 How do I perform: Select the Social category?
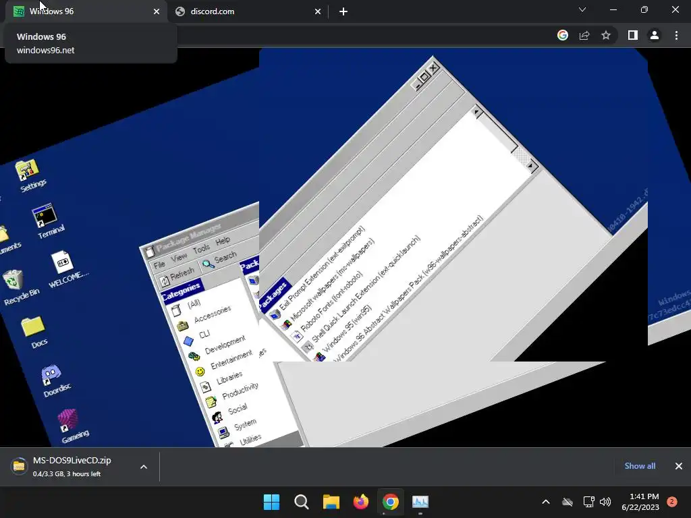point(229,413)
